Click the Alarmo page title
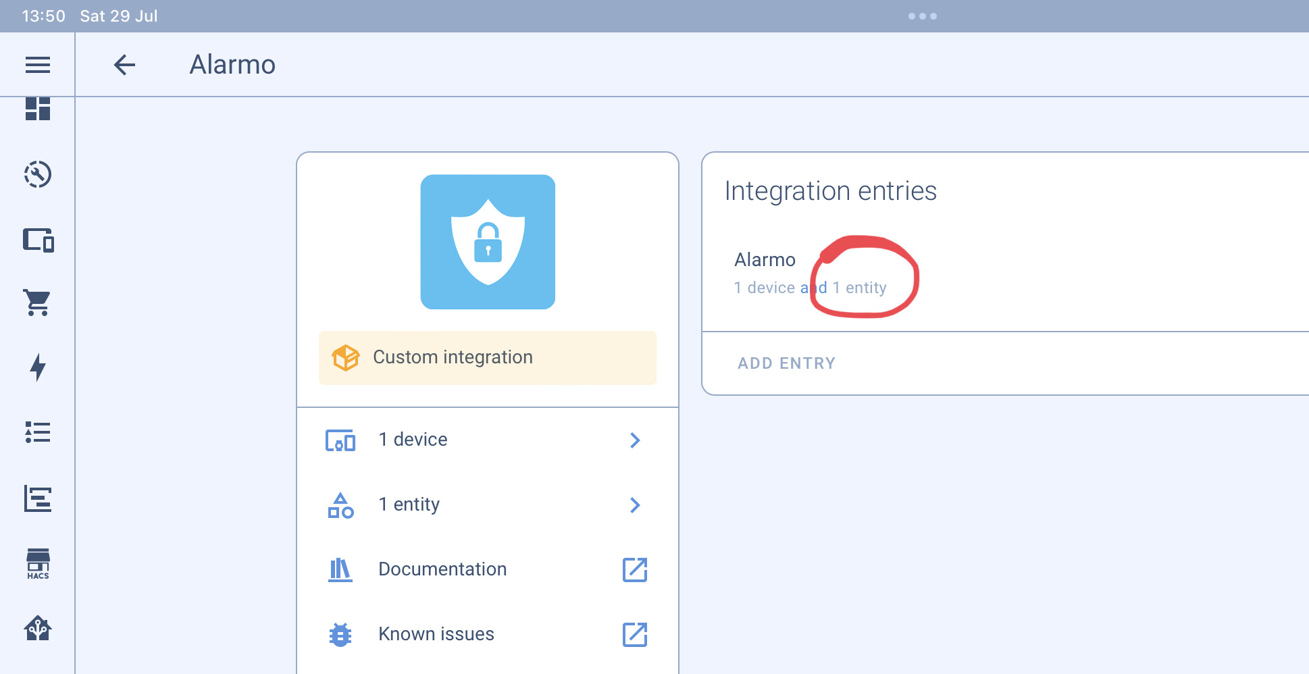This screenshot has height=674, width=1309. coord(232,65)
